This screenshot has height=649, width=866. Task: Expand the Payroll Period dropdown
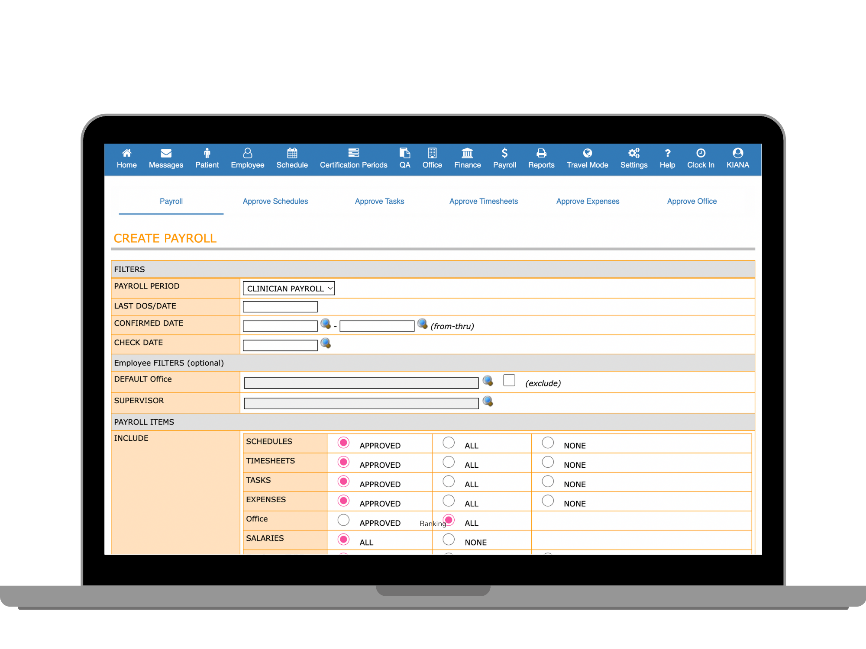(289, 289)
